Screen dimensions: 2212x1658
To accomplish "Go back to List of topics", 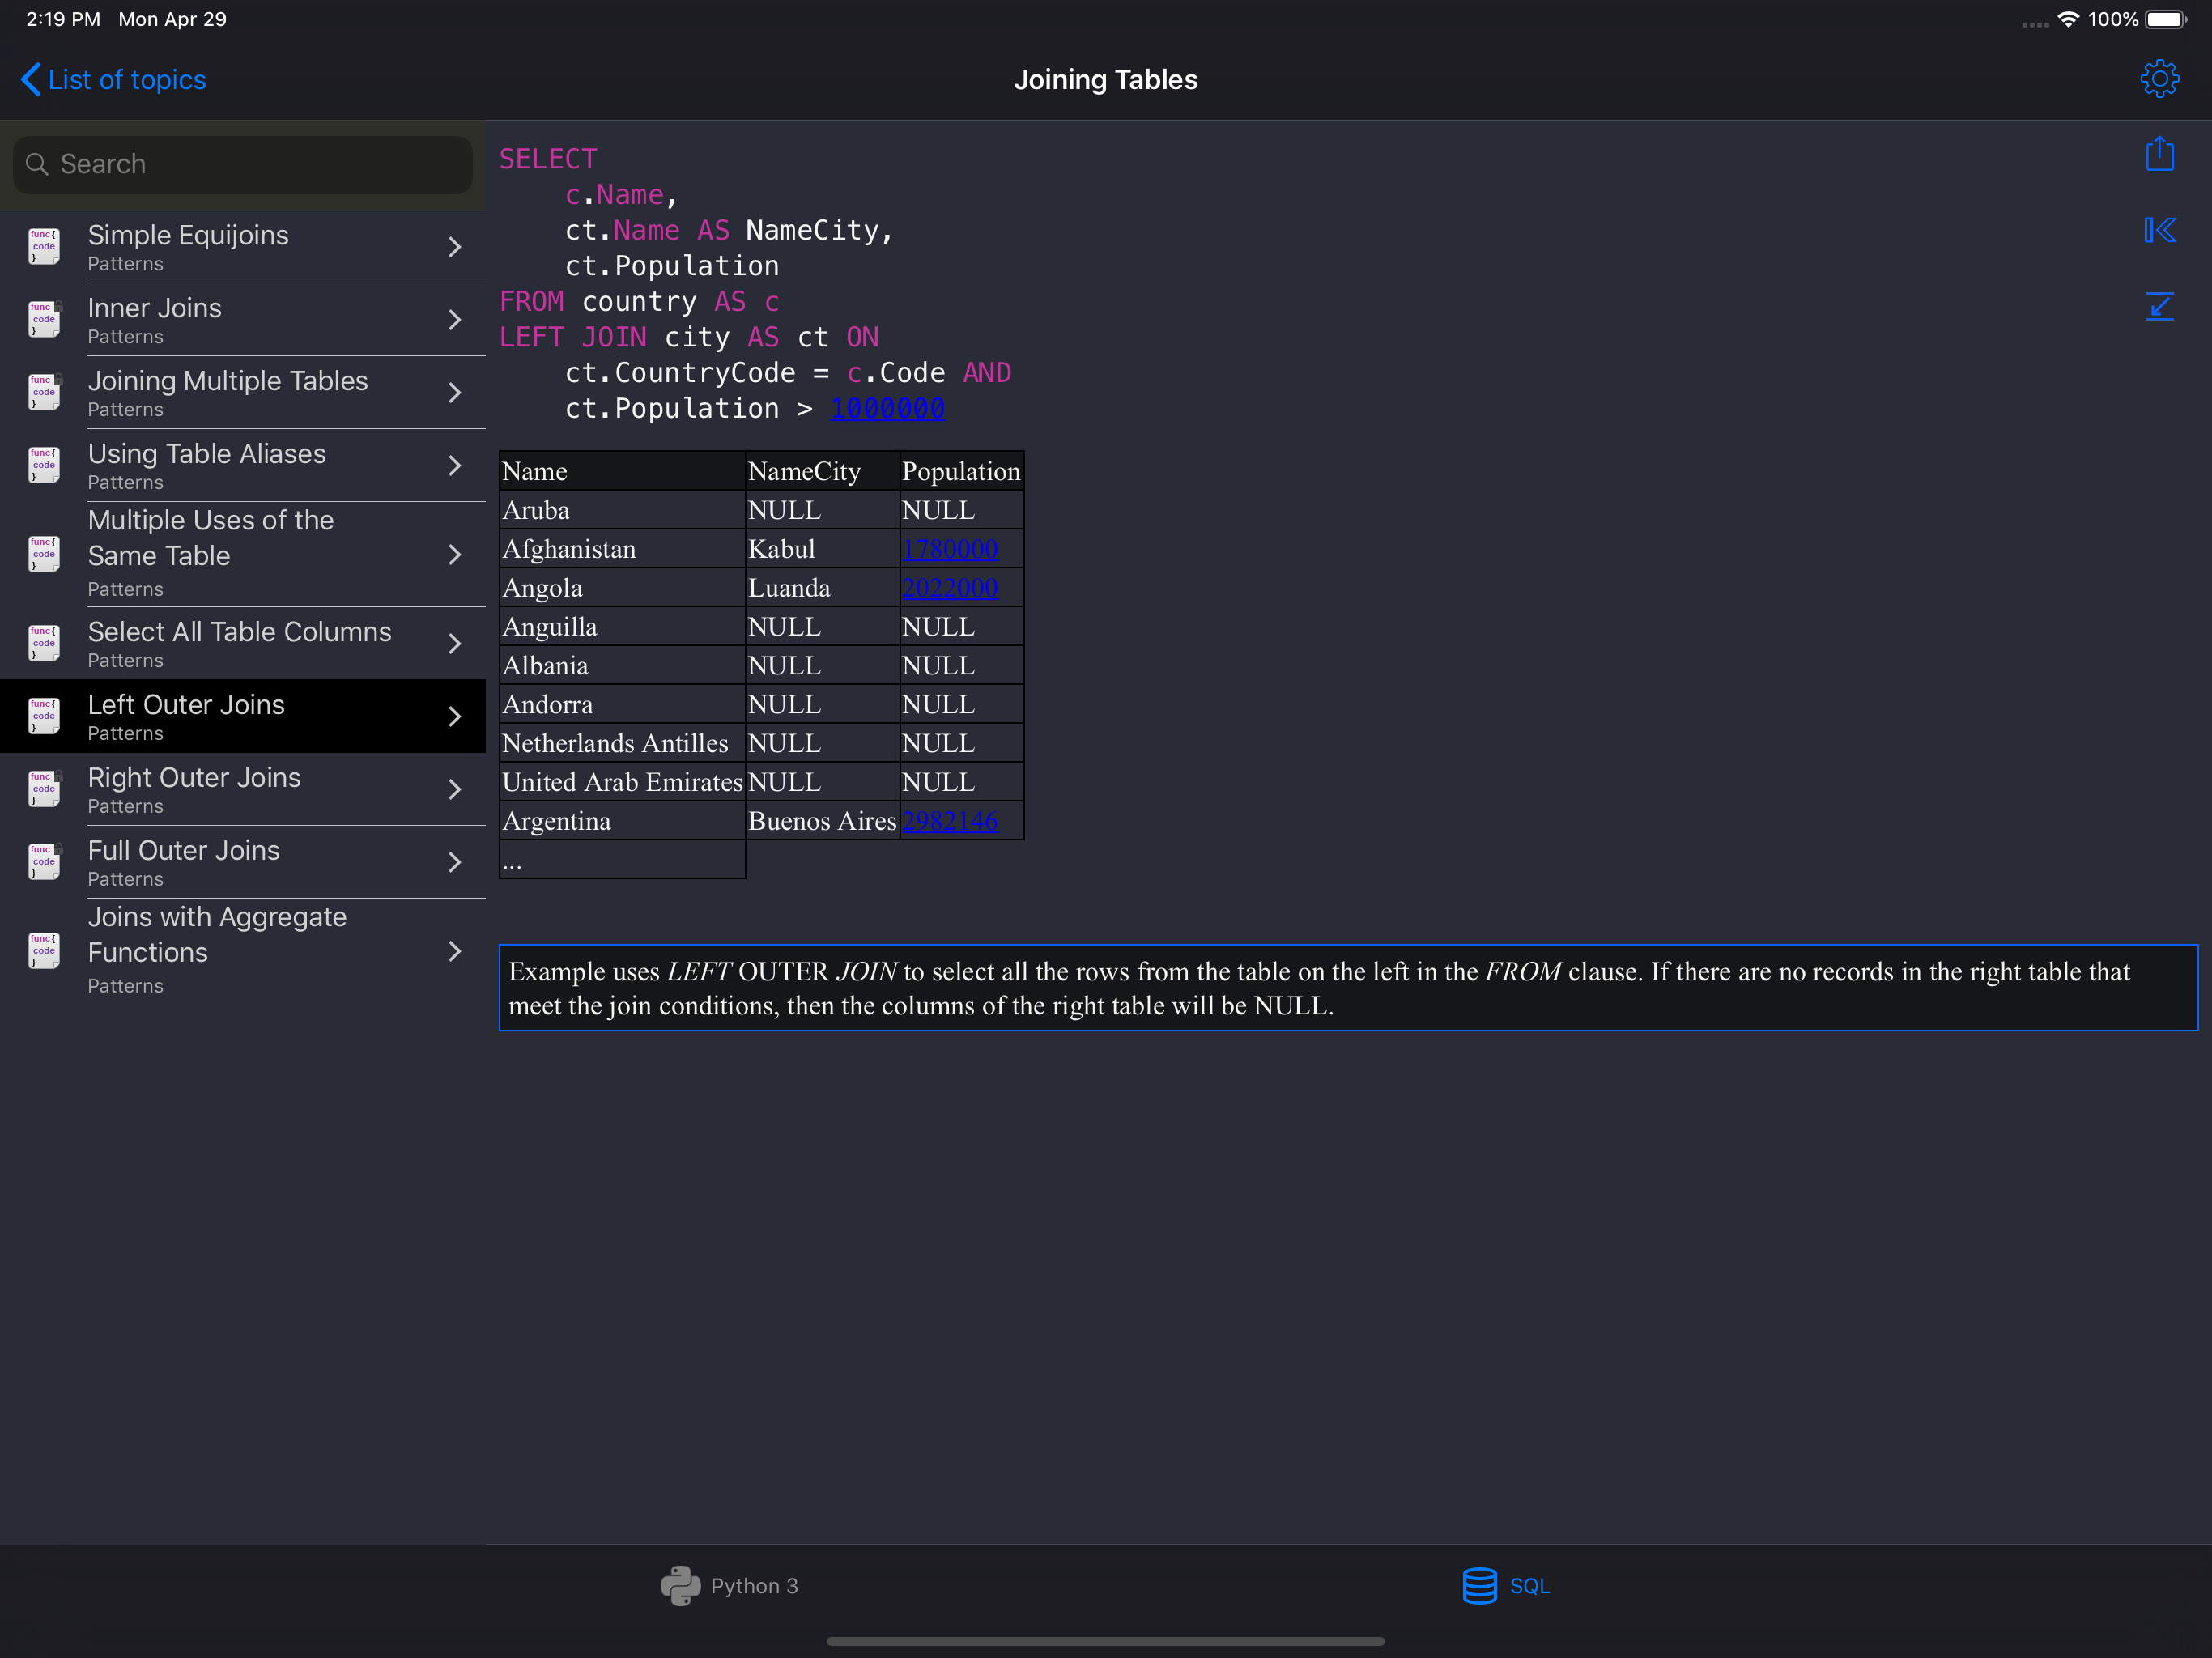I will [114, 80].
